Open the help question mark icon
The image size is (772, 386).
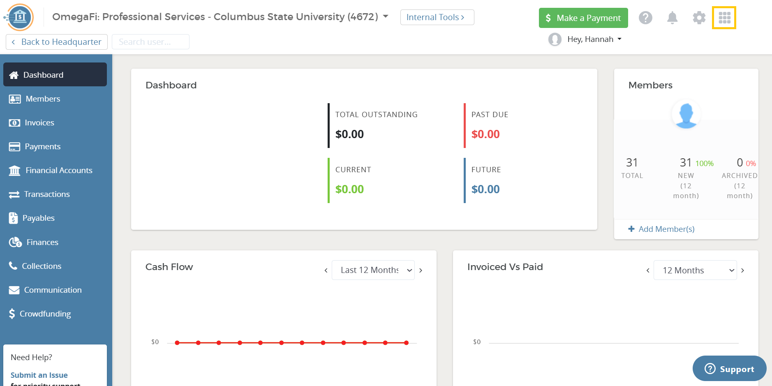645,18
